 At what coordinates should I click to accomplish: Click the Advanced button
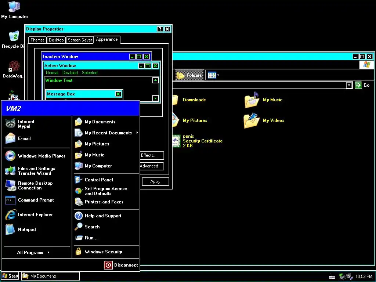152,166
